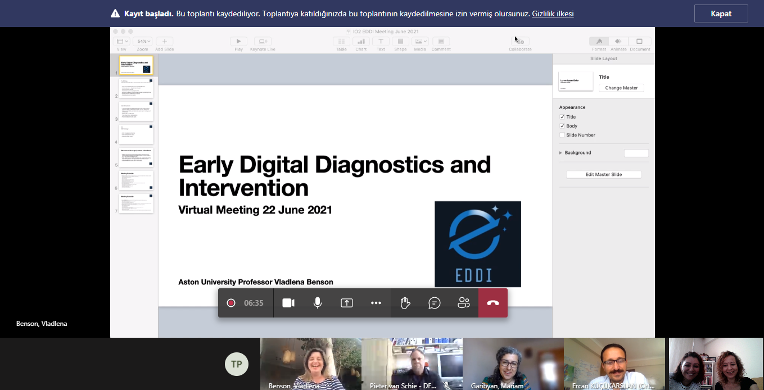The width and height of the screenshot is (764, 390).
Task: Uncheck the Body checkbox
Action: coord(562,126)
